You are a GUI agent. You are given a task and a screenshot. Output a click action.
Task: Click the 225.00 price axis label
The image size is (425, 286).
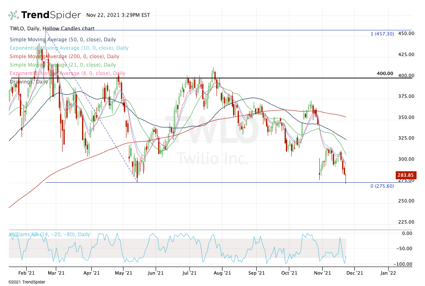pyautogui.click(x=406, y=222)
